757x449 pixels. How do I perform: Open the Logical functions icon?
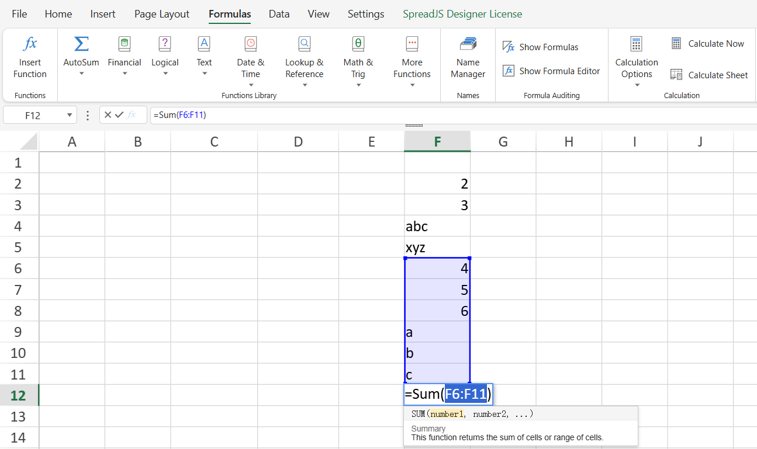(165, 44)
